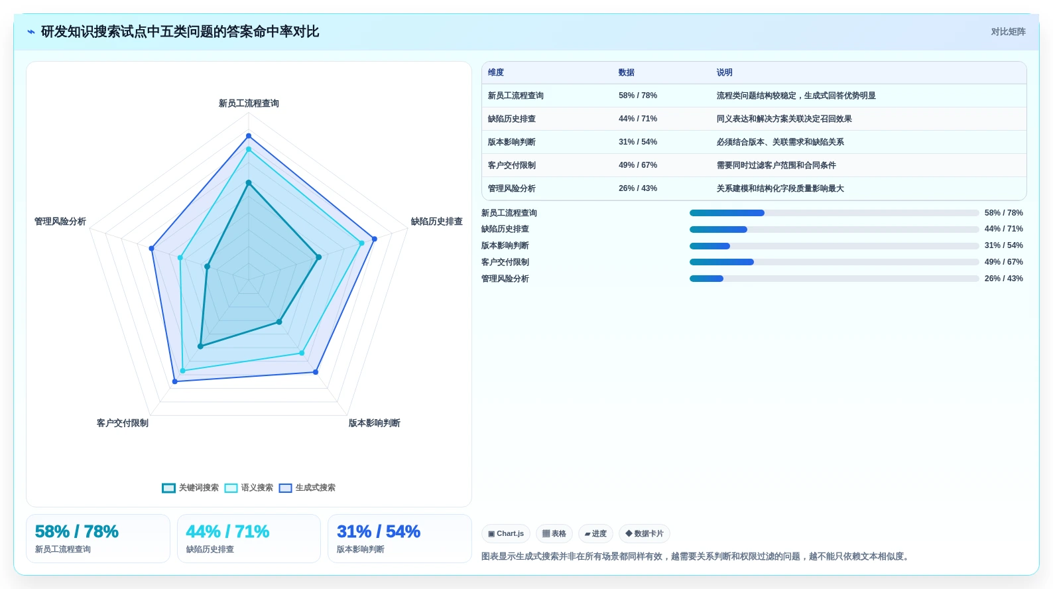Click the 数据 column header
The image size is (1053, 589).
[627, 73]
